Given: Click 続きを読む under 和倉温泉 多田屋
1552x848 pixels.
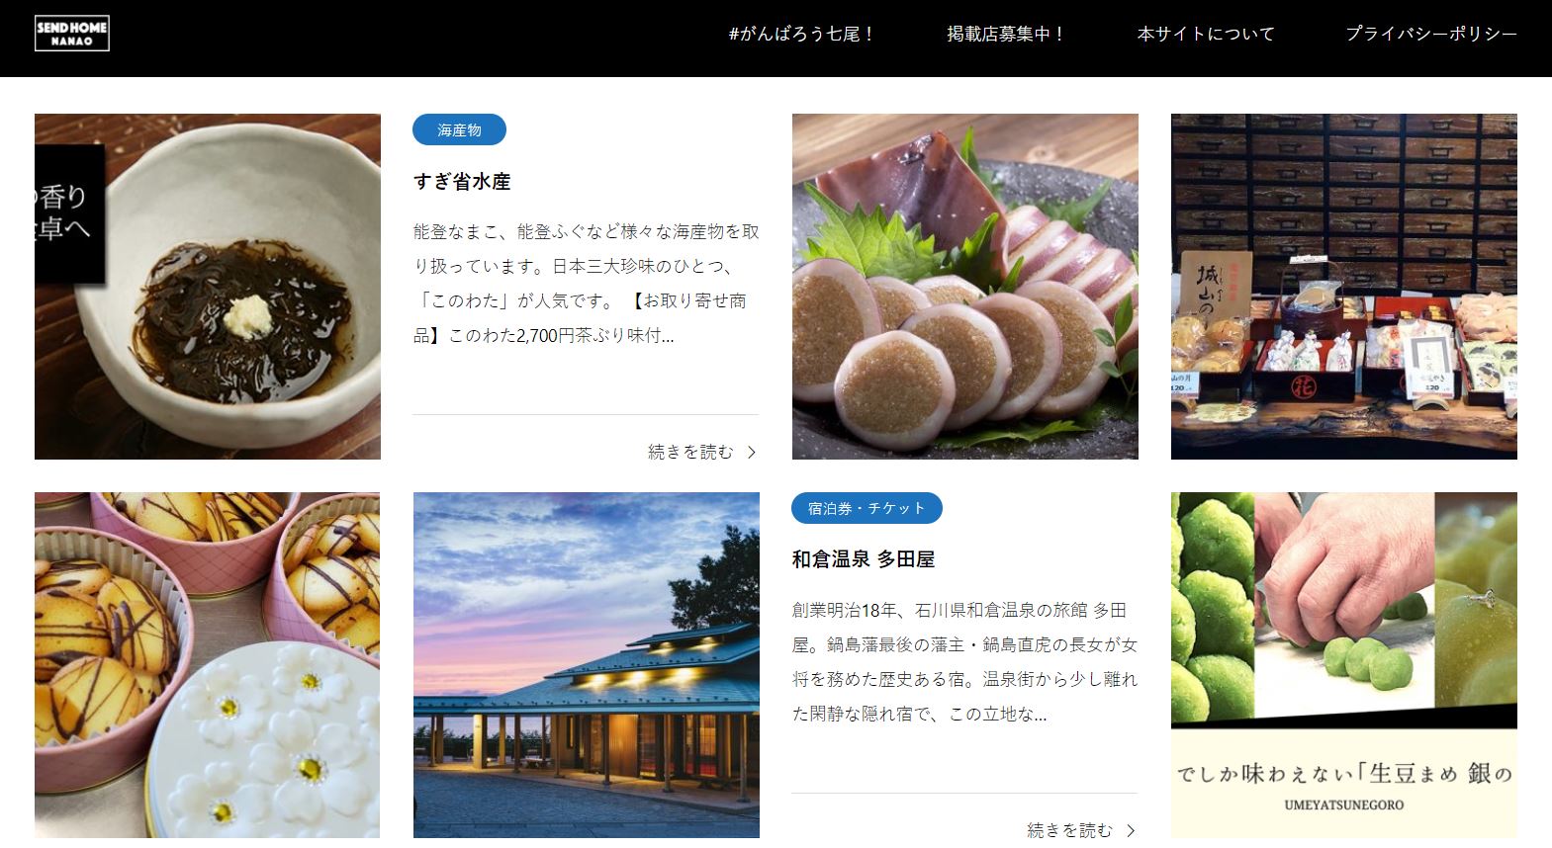Looking at the screenshot, I should 1069,830.
